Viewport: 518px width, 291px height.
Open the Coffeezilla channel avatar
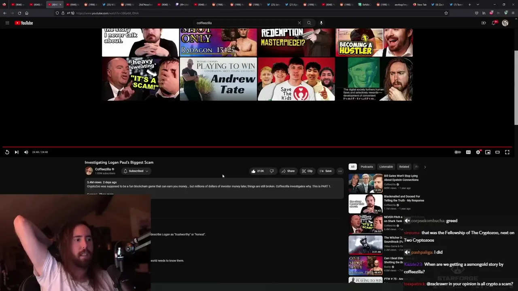coord(89,171)
